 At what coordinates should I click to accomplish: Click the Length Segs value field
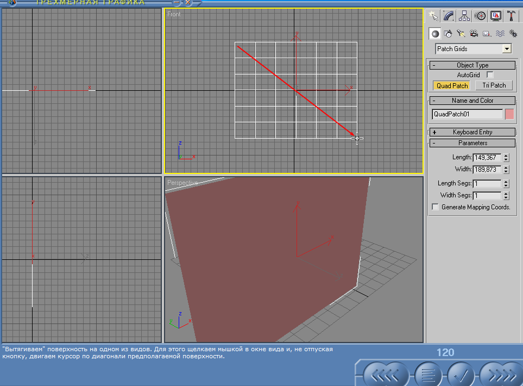coord(487,184)
